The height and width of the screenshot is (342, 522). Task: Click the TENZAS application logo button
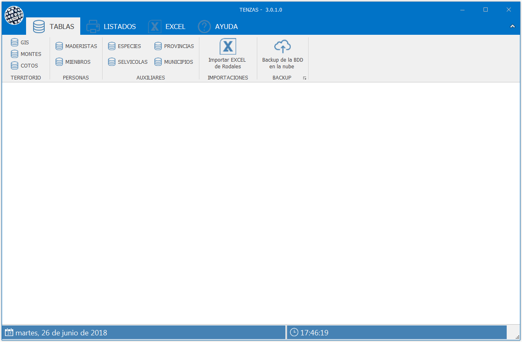click(x=14, y=15)
